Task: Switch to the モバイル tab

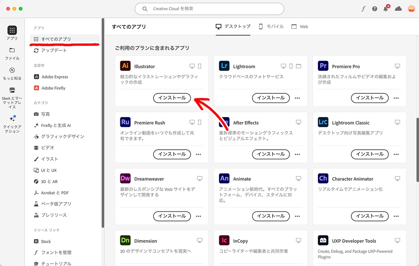Action: pos(271,27)
